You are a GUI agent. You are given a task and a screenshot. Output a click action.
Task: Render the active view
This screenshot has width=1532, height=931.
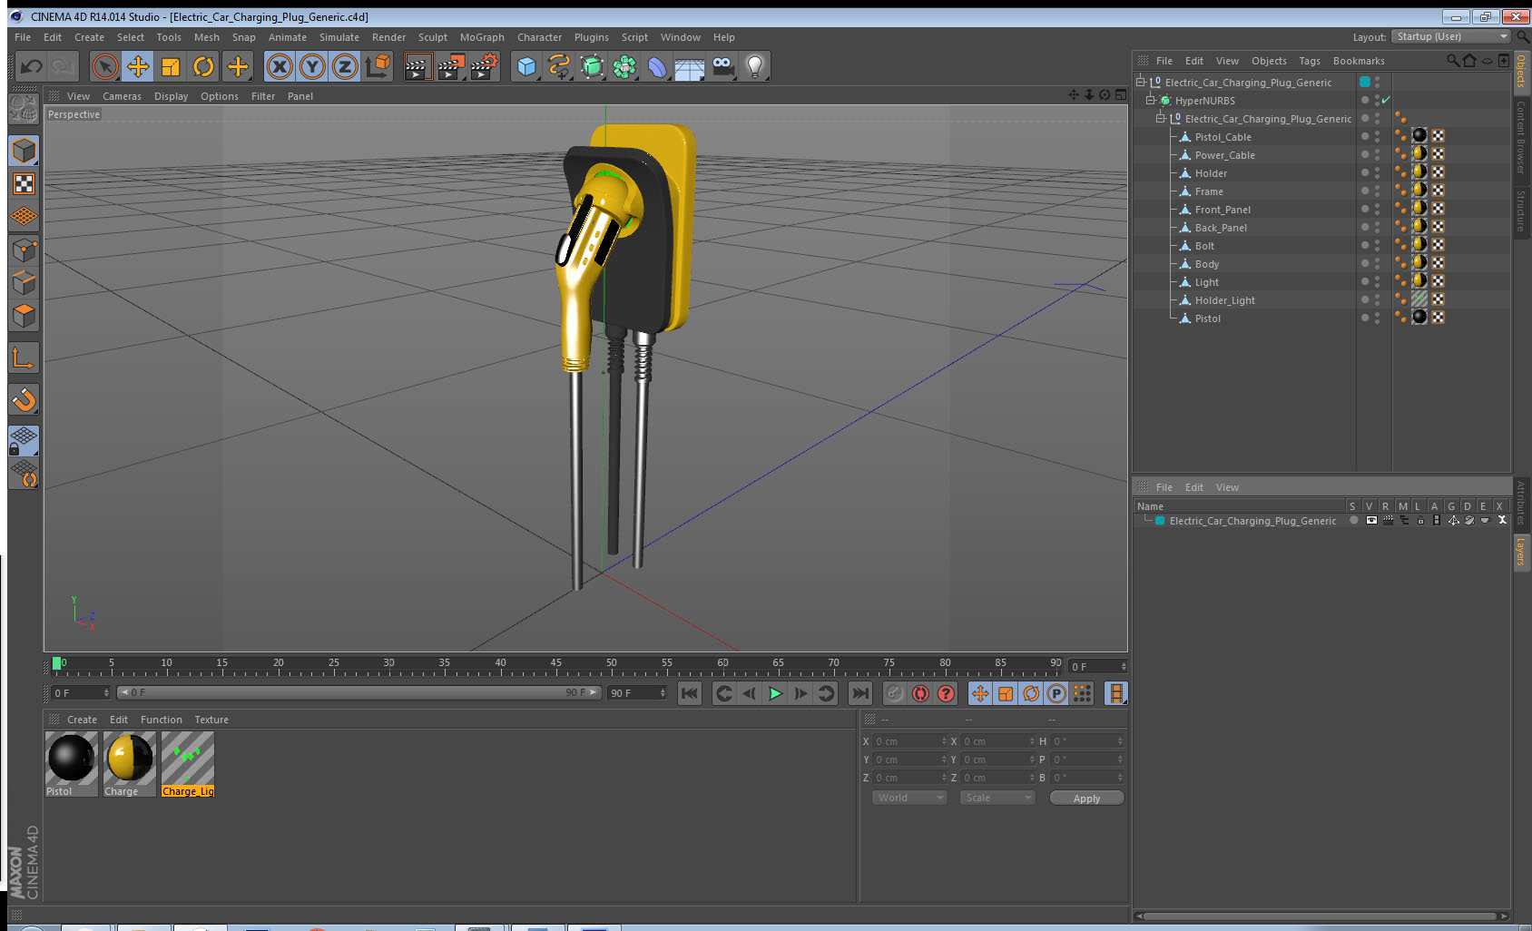coord(417,66)
